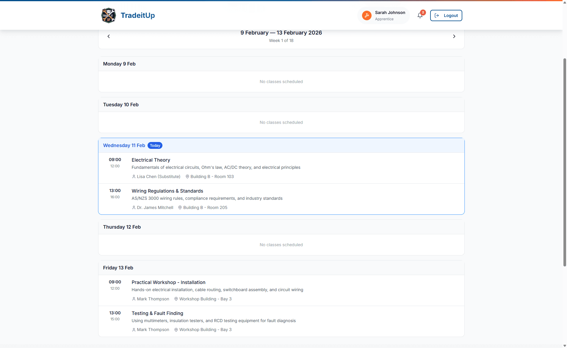Navigate to next week with right chevron
Viewport: 567px width, 348px height.
coord(454,36)
